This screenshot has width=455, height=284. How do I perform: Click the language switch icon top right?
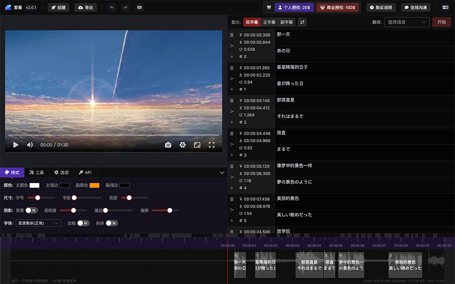point(446,8)
